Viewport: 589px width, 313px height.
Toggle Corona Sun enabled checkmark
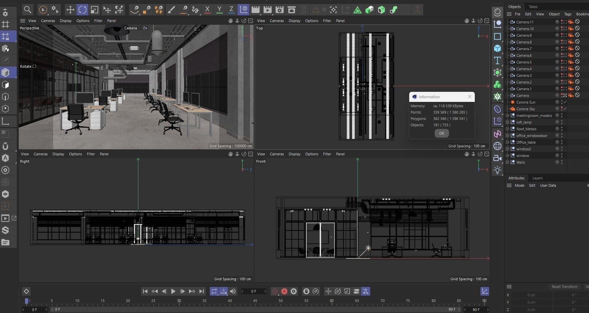pyautogui.click(x=565, y=102)
